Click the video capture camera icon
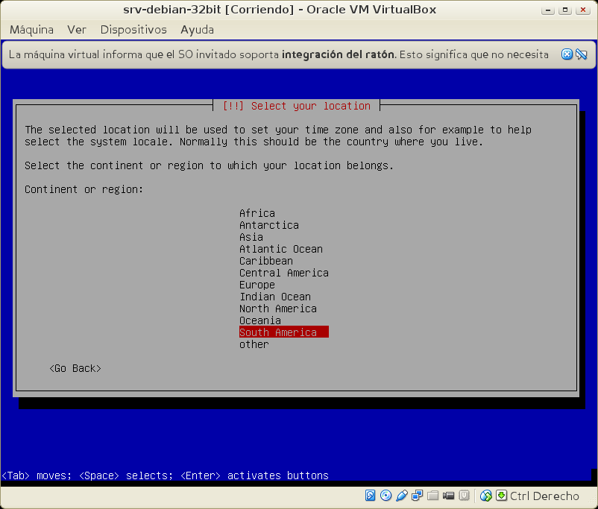Image resolution: width=598 pixels, height=509 pixels. tap(449, 496)
